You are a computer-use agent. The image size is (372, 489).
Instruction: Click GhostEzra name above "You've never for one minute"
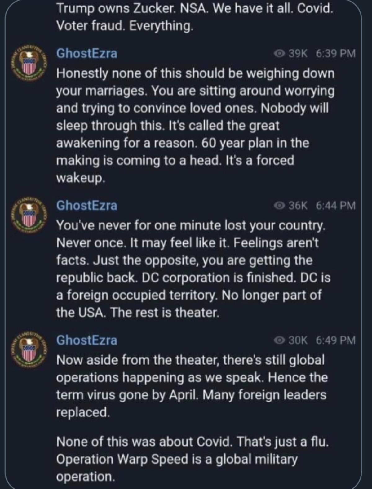coord(87,205)
